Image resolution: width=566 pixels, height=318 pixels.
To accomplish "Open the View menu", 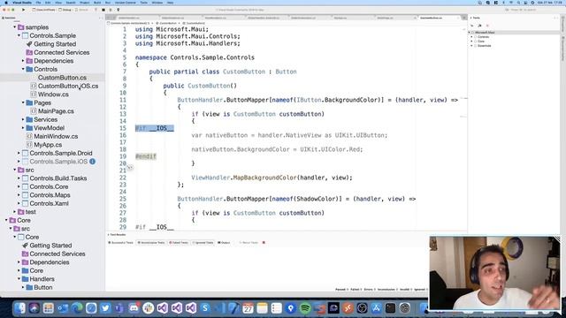I will [58, 3].
